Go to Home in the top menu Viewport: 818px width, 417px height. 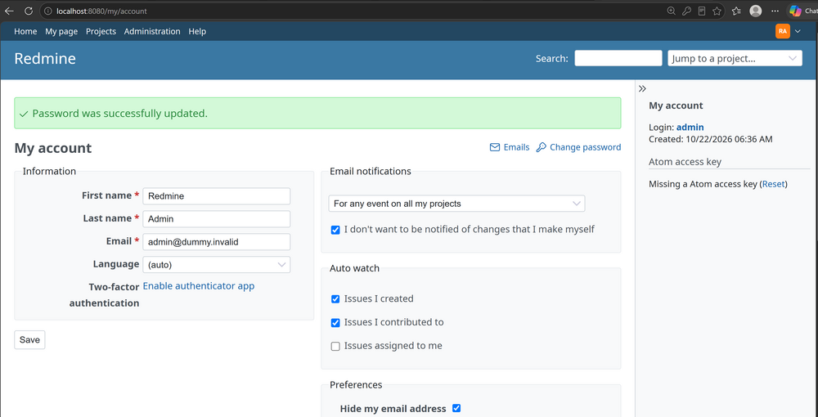point(25,31)
